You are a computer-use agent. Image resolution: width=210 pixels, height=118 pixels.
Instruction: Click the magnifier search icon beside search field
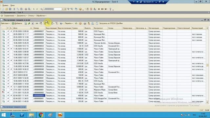click(x=42, y=9)
